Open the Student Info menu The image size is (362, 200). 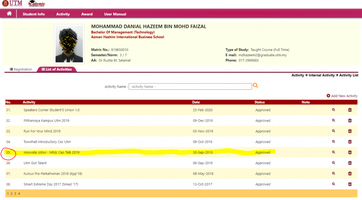(34, 14)
